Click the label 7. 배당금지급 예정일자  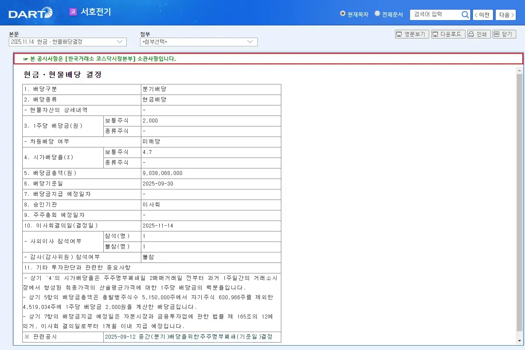(58, 194)
